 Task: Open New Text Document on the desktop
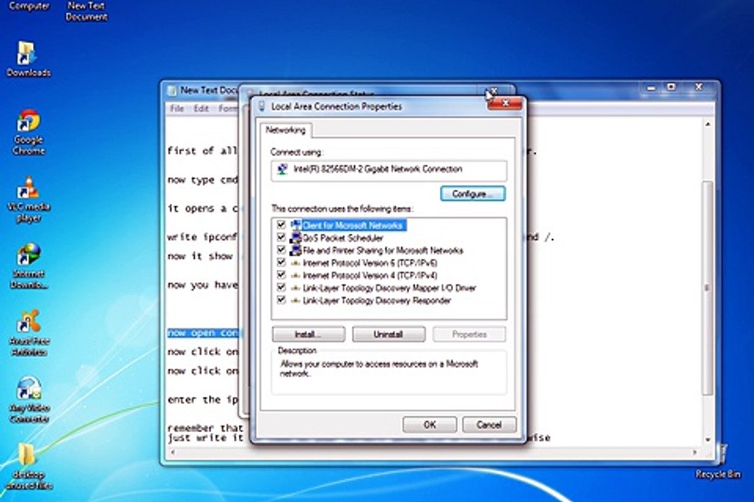(86, 11)
